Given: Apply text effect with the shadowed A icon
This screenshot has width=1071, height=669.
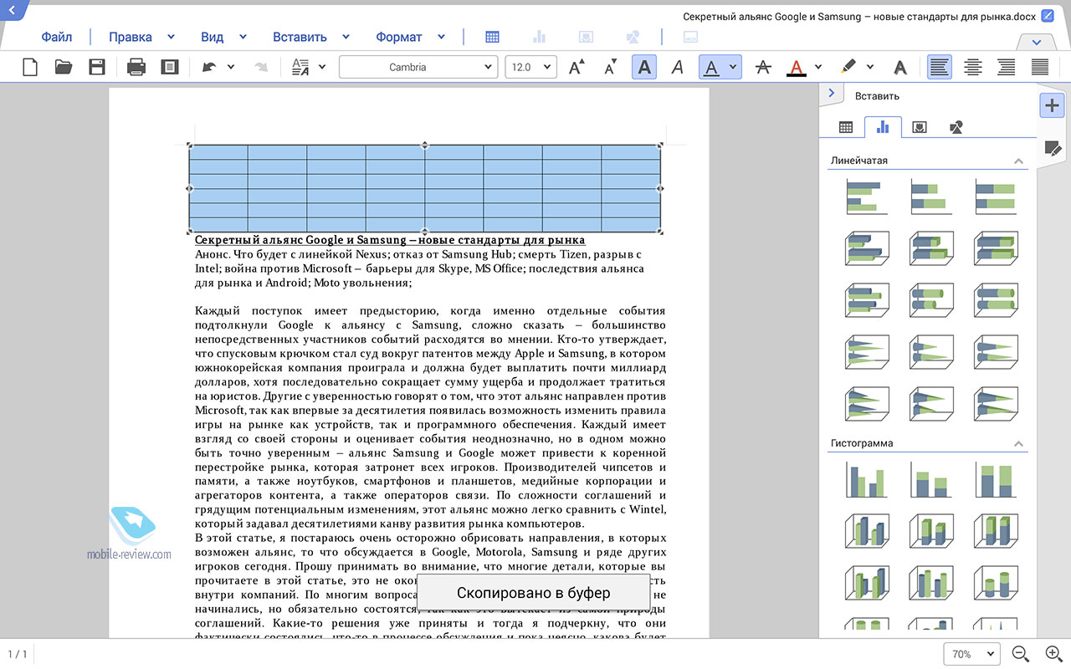Looking at the screenshot, I should coord(899,67).
